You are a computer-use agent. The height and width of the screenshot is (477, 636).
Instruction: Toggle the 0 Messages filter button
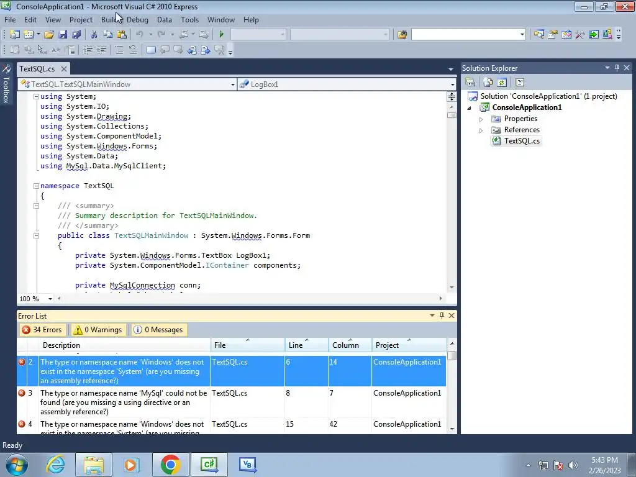[158, 330]
